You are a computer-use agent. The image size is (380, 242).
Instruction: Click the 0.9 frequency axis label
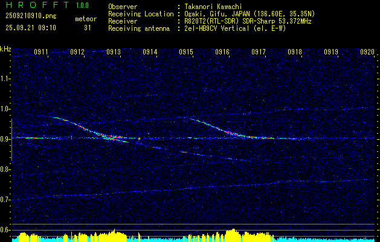pyautogui.click(x=5, y=139)
